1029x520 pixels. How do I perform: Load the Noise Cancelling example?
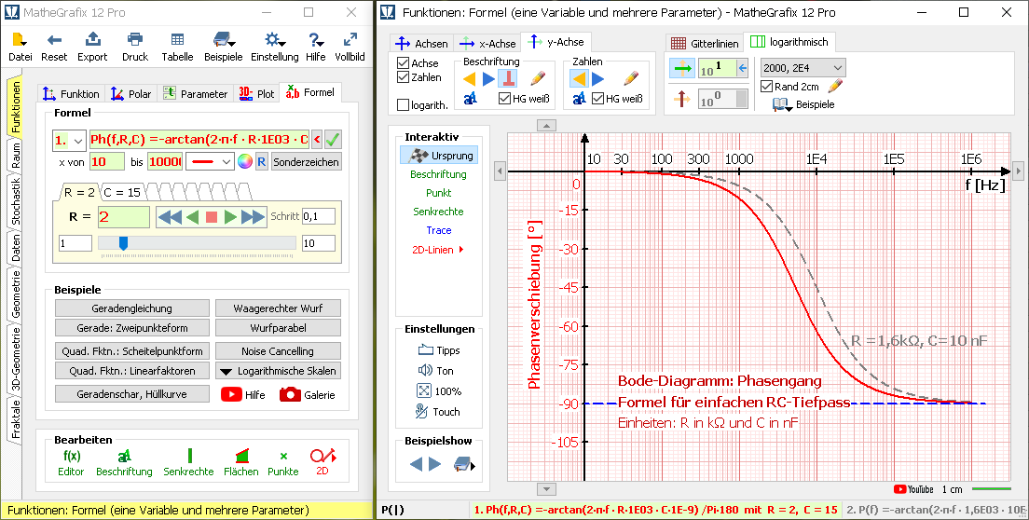click(x=279, y=350)
